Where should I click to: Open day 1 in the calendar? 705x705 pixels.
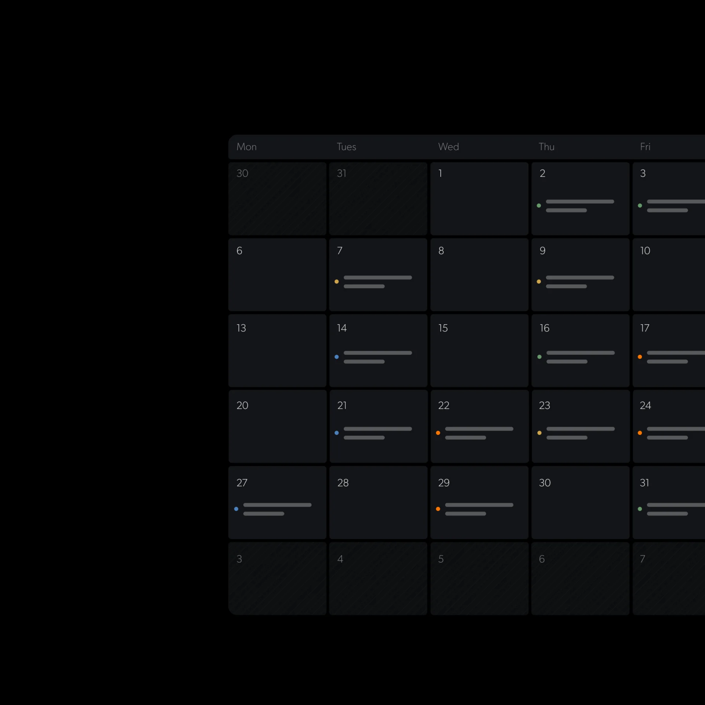[479, 199]
